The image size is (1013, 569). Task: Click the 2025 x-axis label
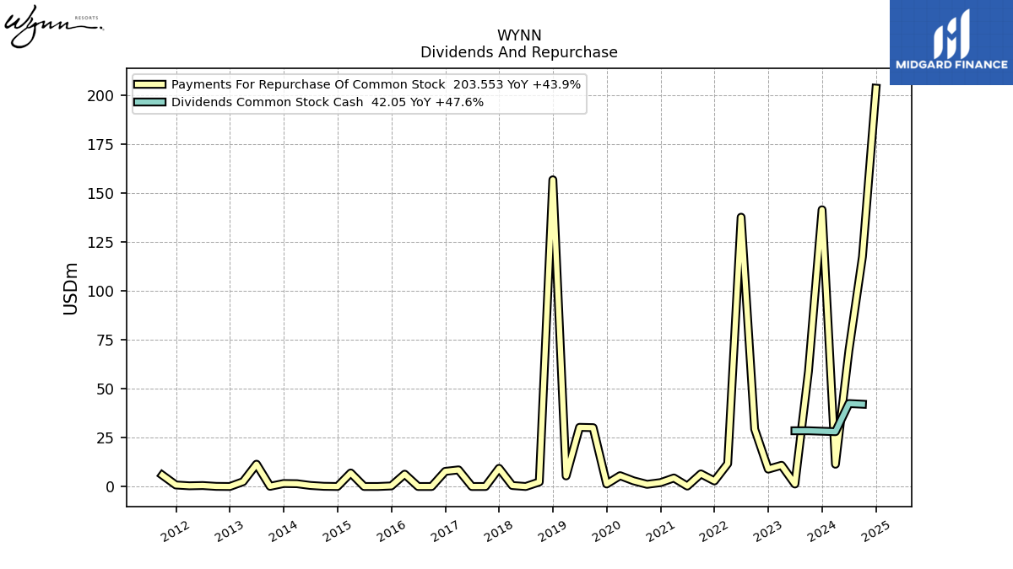875,531
